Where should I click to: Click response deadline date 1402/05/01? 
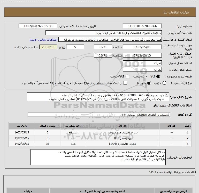[x=142, y=47]
